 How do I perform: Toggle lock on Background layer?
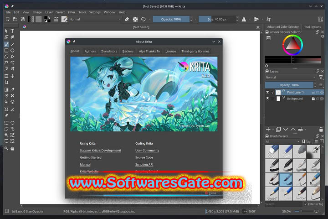(x=313, y=99)
